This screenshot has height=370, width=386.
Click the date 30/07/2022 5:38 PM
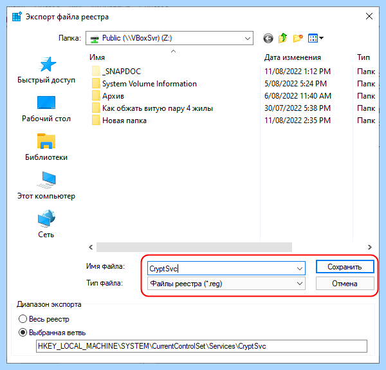(x=297, y=108)
